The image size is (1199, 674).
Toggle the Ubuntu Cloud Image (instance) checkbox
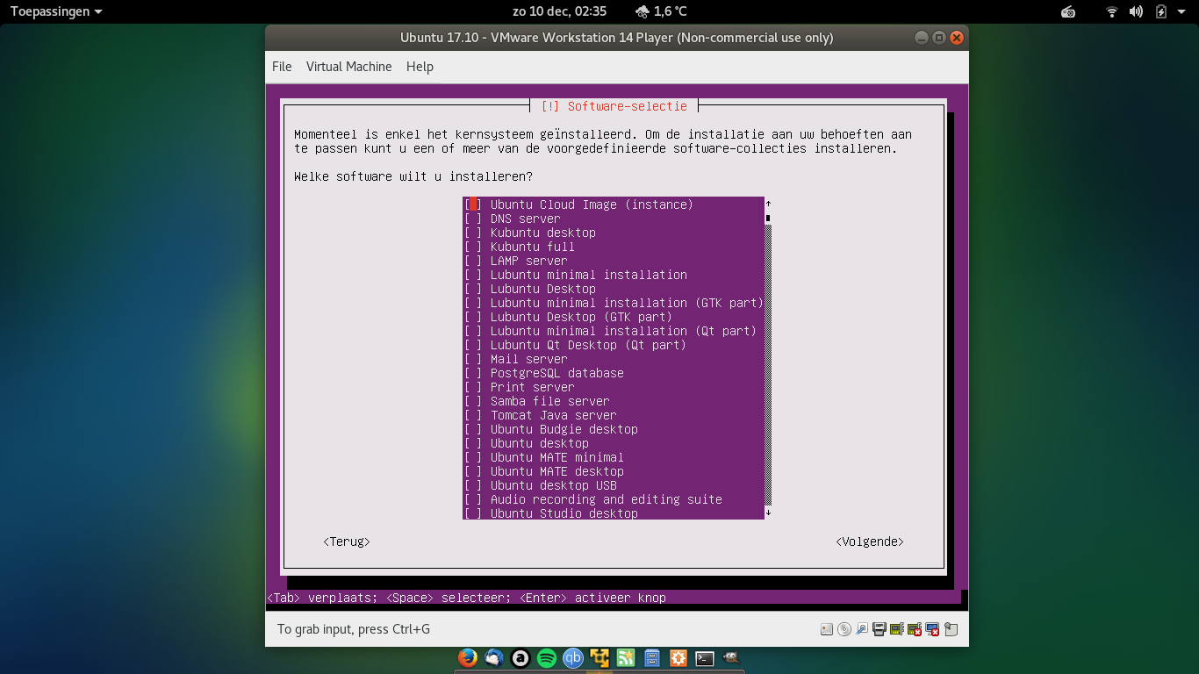[473, 204]
